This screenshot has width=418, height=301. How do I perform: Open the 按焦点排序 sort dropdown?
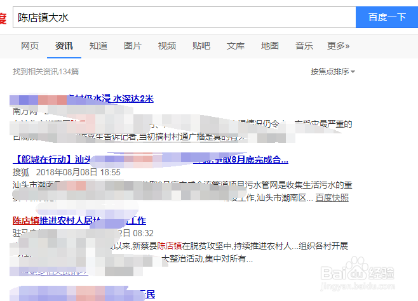click(x=333, y=71)
